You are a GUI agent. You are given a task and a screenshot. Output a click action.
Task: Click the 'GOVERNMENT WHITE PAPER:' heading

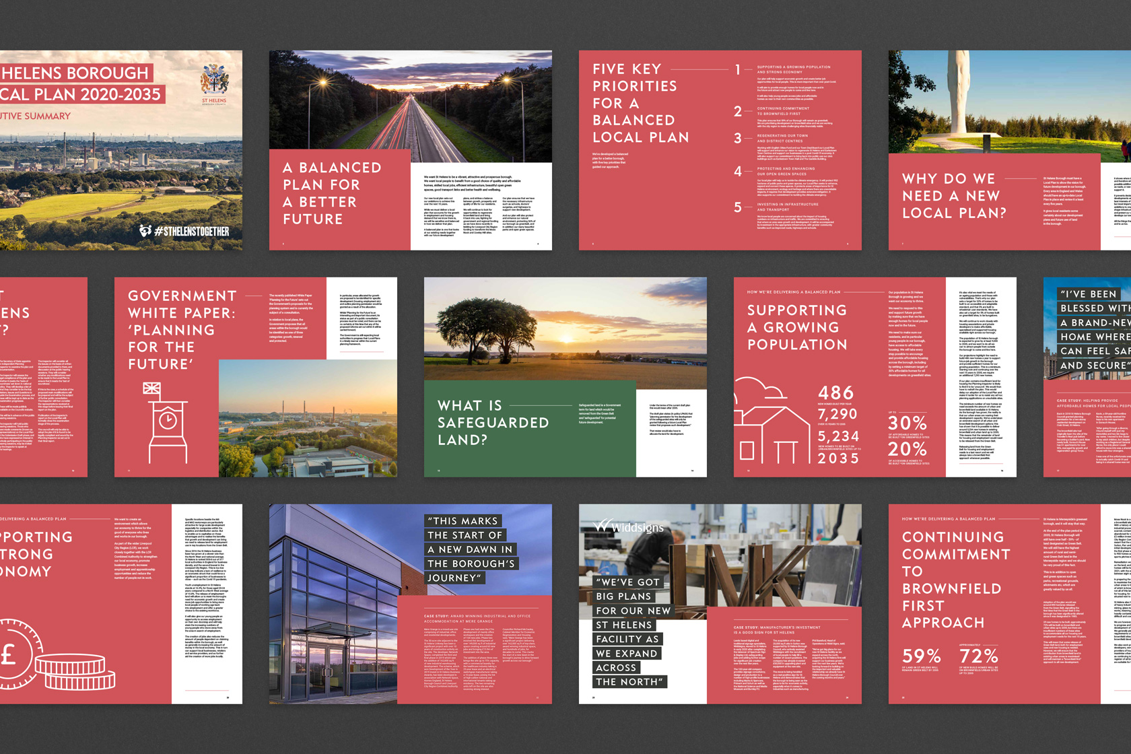pos(182,304)
